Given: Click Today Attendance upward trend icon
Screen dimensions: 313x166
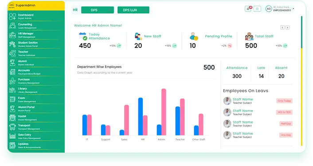Looking at the screenshot, I should 119,46.
